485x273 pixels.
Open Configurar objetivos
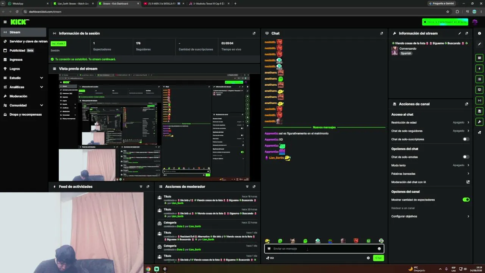430,217
